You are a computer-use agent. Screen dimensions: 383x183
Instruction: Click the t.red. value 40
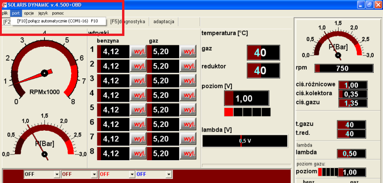[351, 134]
